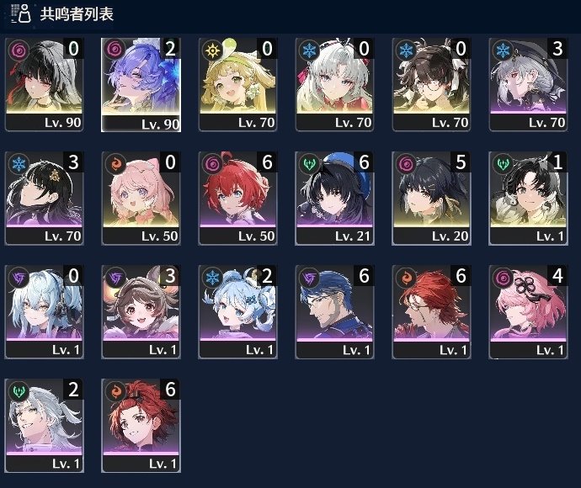
Task: Click the Aero icon on blue beret character
Action: [x=309, y=163]
